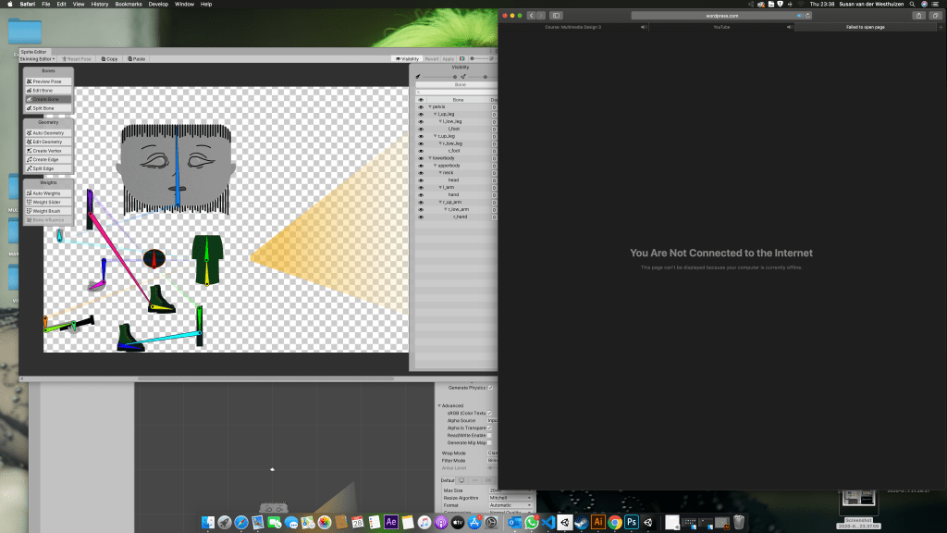
Task: Open the Bookmarks menu in the menu bar
Action: pos(129,5)
